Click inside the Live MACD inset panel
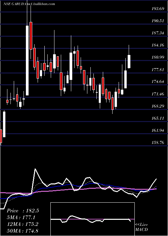 pyautogui.click(x=92, y=219)
